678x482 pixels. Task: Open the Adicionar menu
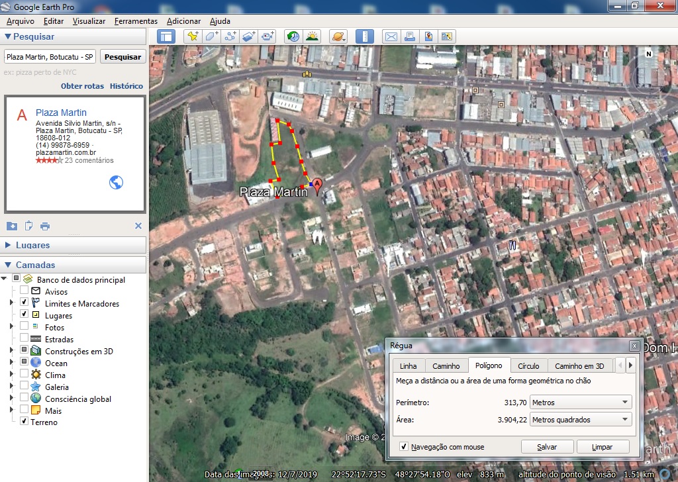point(184,21)
